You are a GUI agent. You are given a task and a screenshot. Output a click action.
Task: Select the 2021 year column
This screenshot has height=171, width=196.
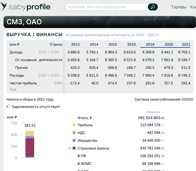click(186, 44)
